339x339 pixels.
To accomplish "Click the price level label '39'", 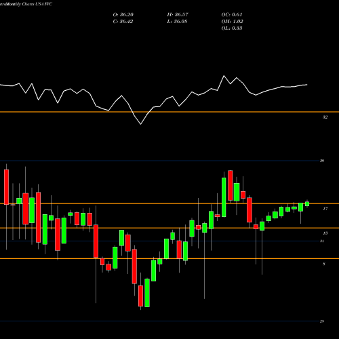I will tap(322, 161).
